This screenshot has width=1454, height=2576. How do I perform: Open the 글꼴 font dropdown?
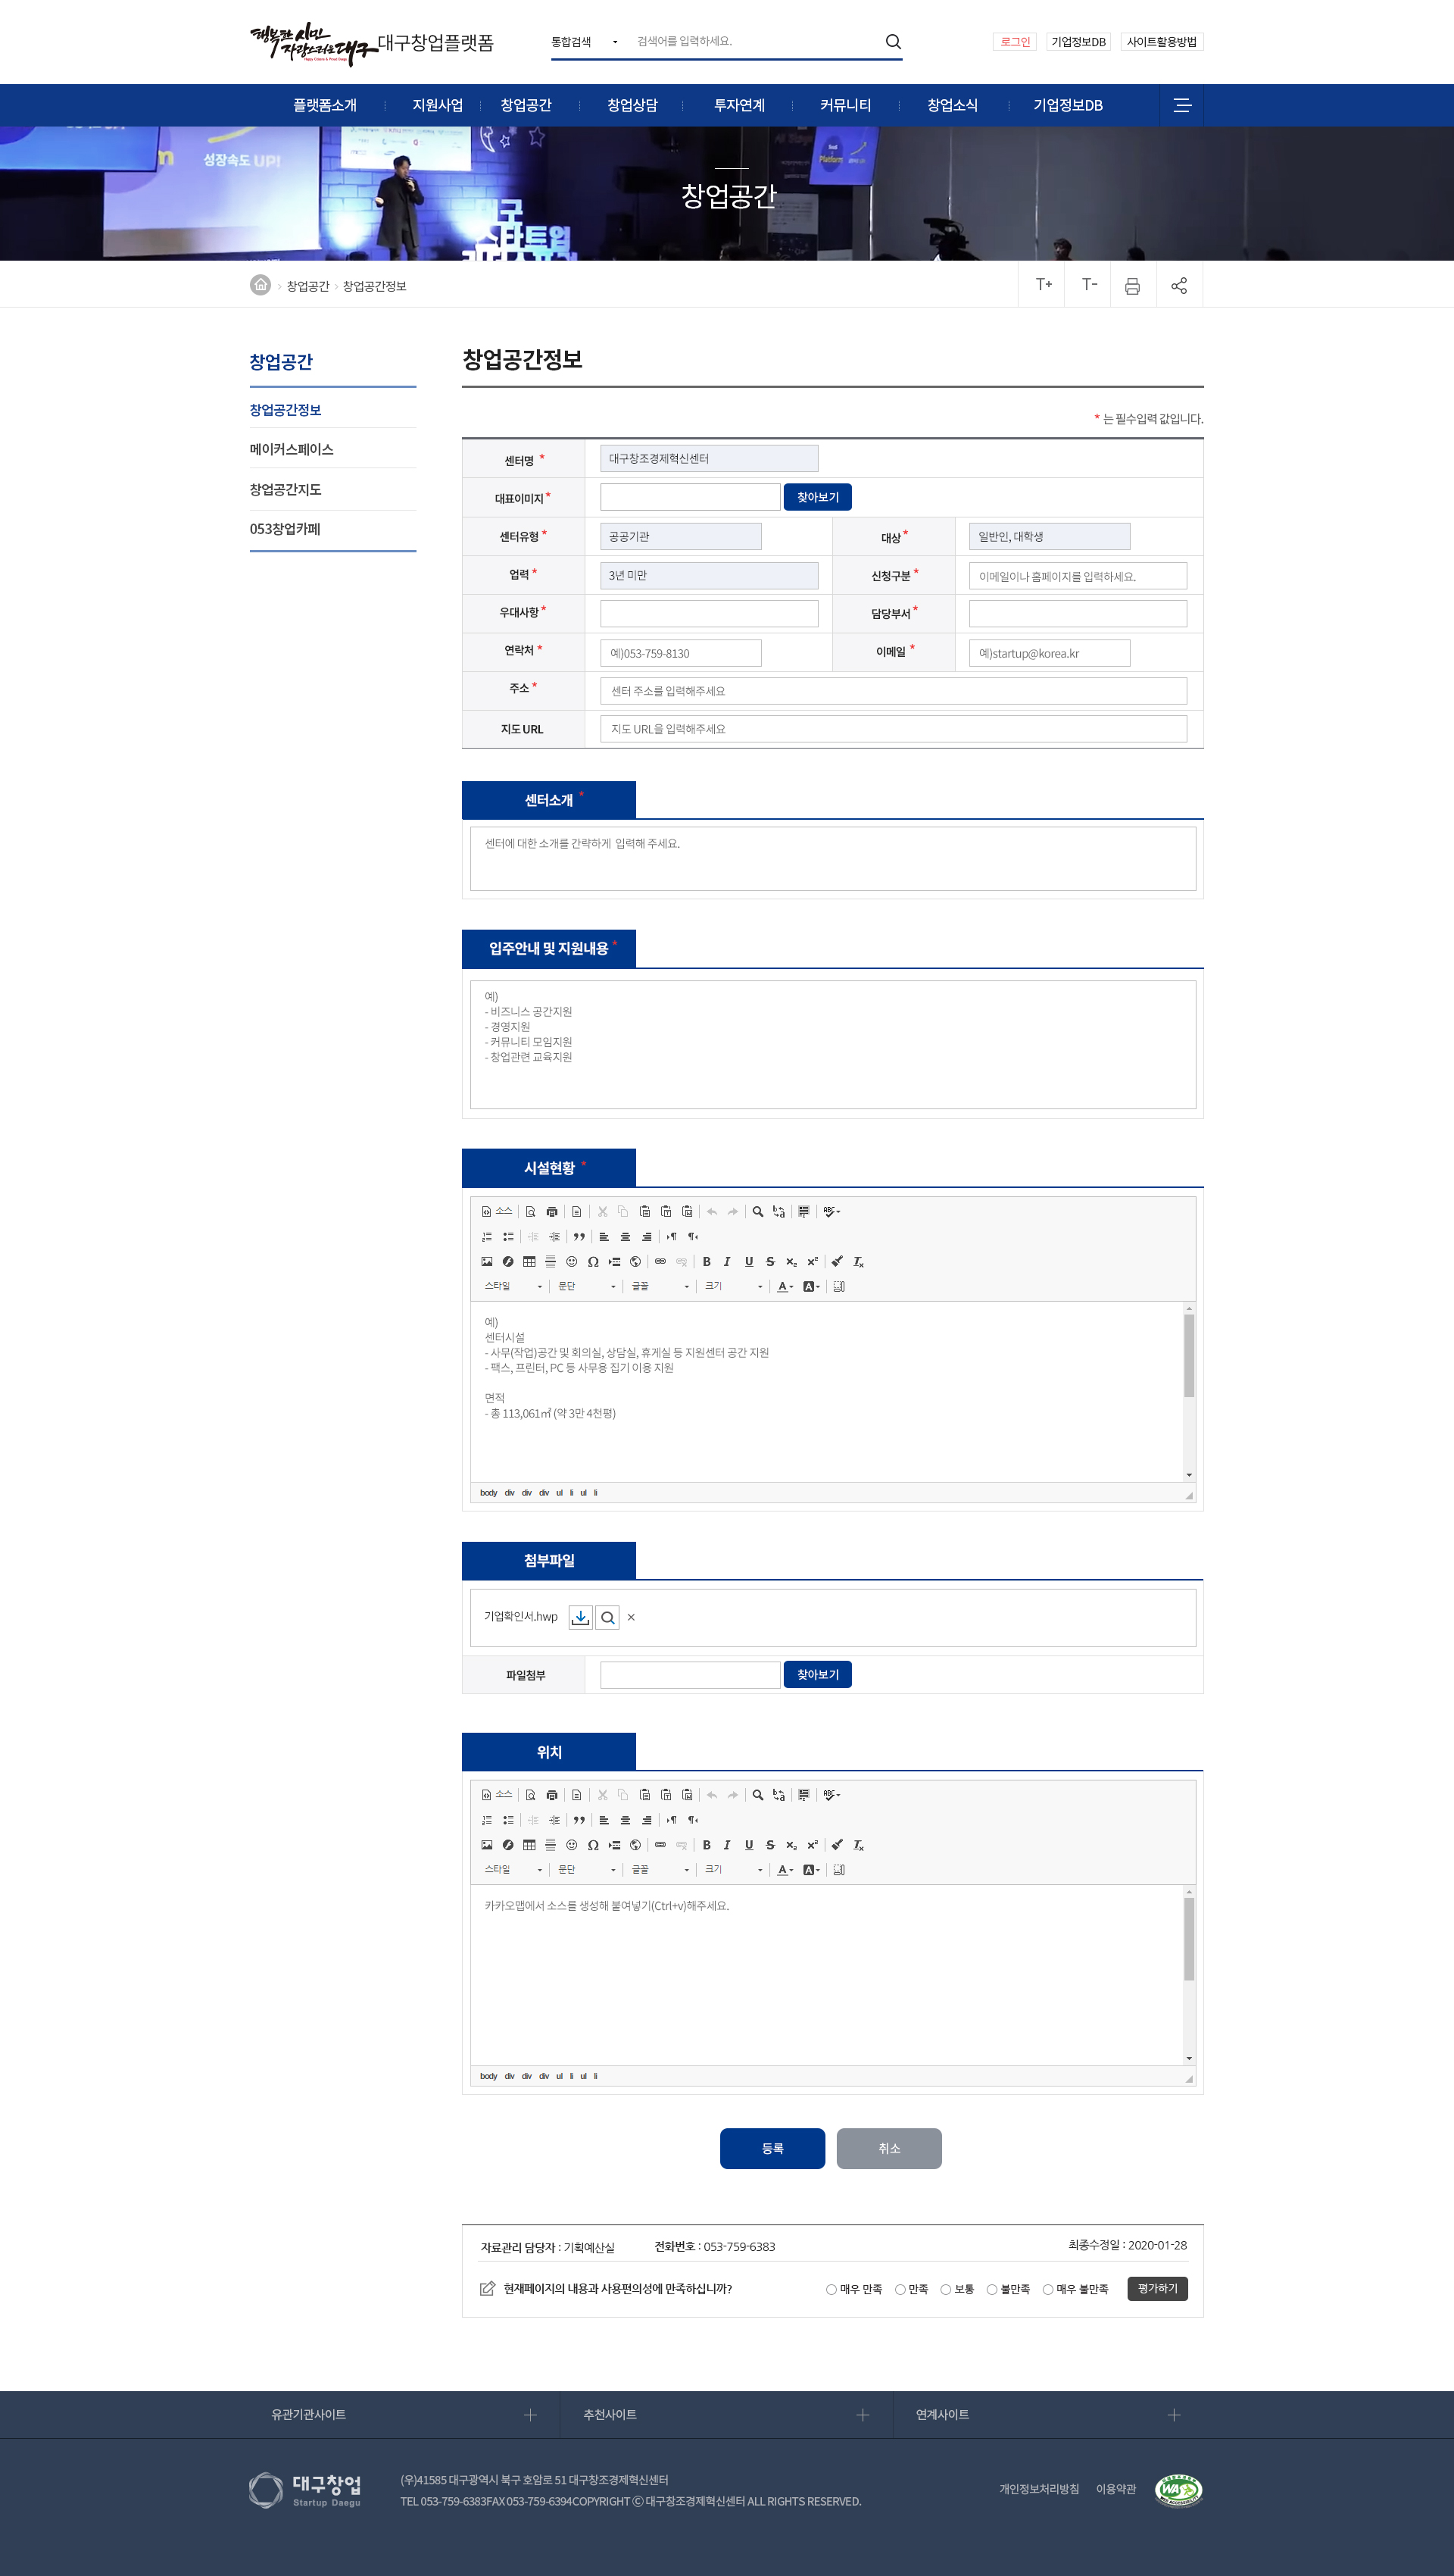click(650, 1288)
